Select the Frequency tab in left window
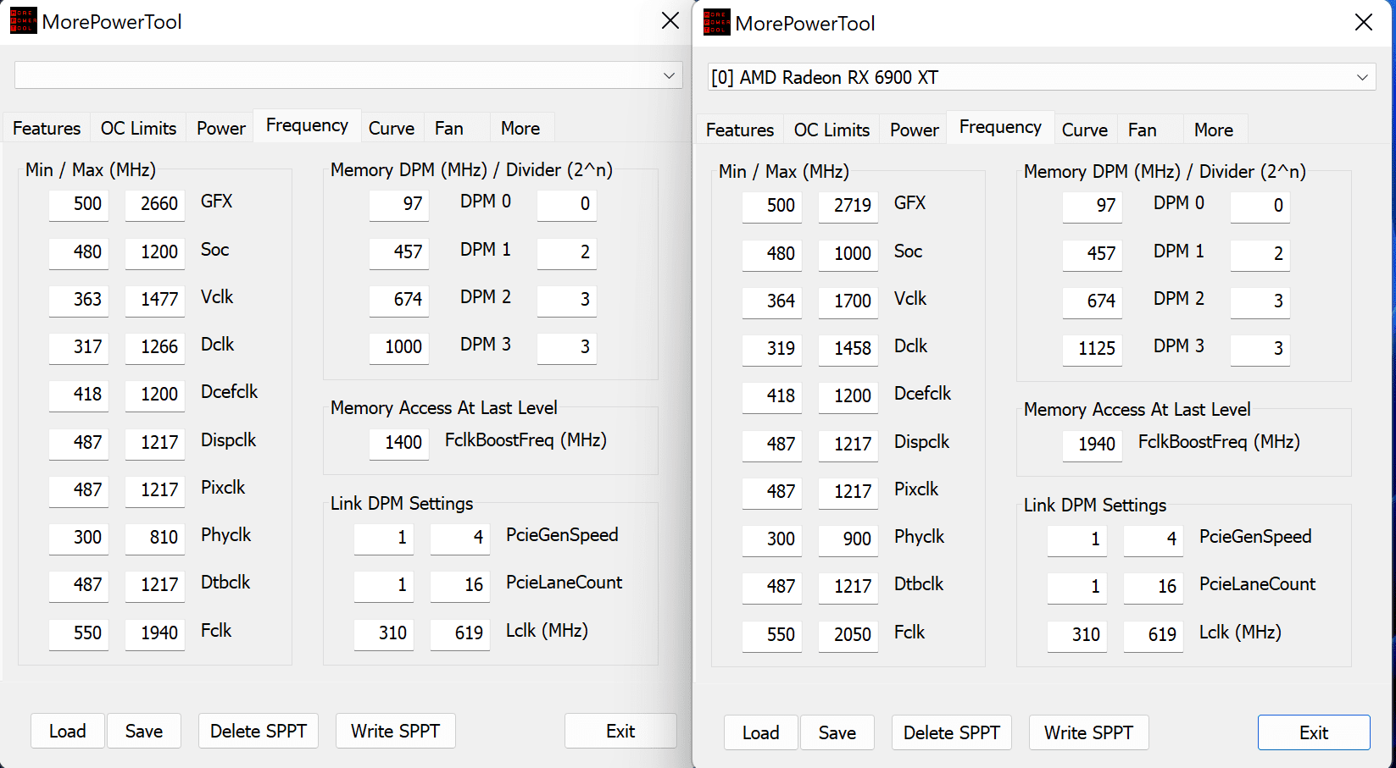 tap(307, 125)
